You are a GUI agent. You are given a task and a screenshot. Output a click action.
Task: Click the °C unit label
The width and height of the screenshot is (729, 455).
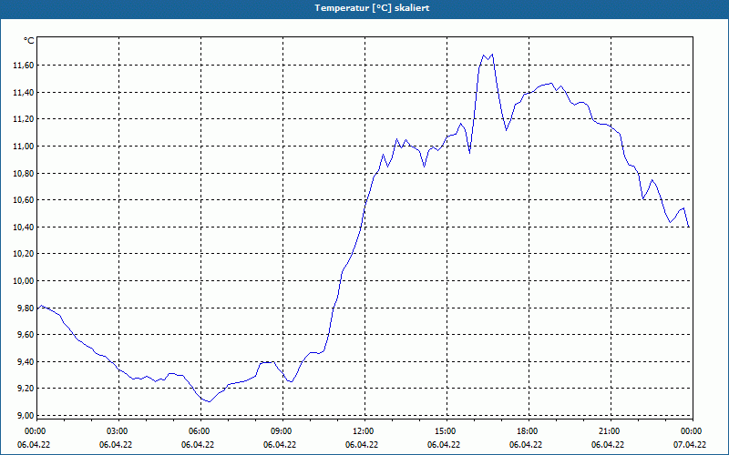point(29,41)
